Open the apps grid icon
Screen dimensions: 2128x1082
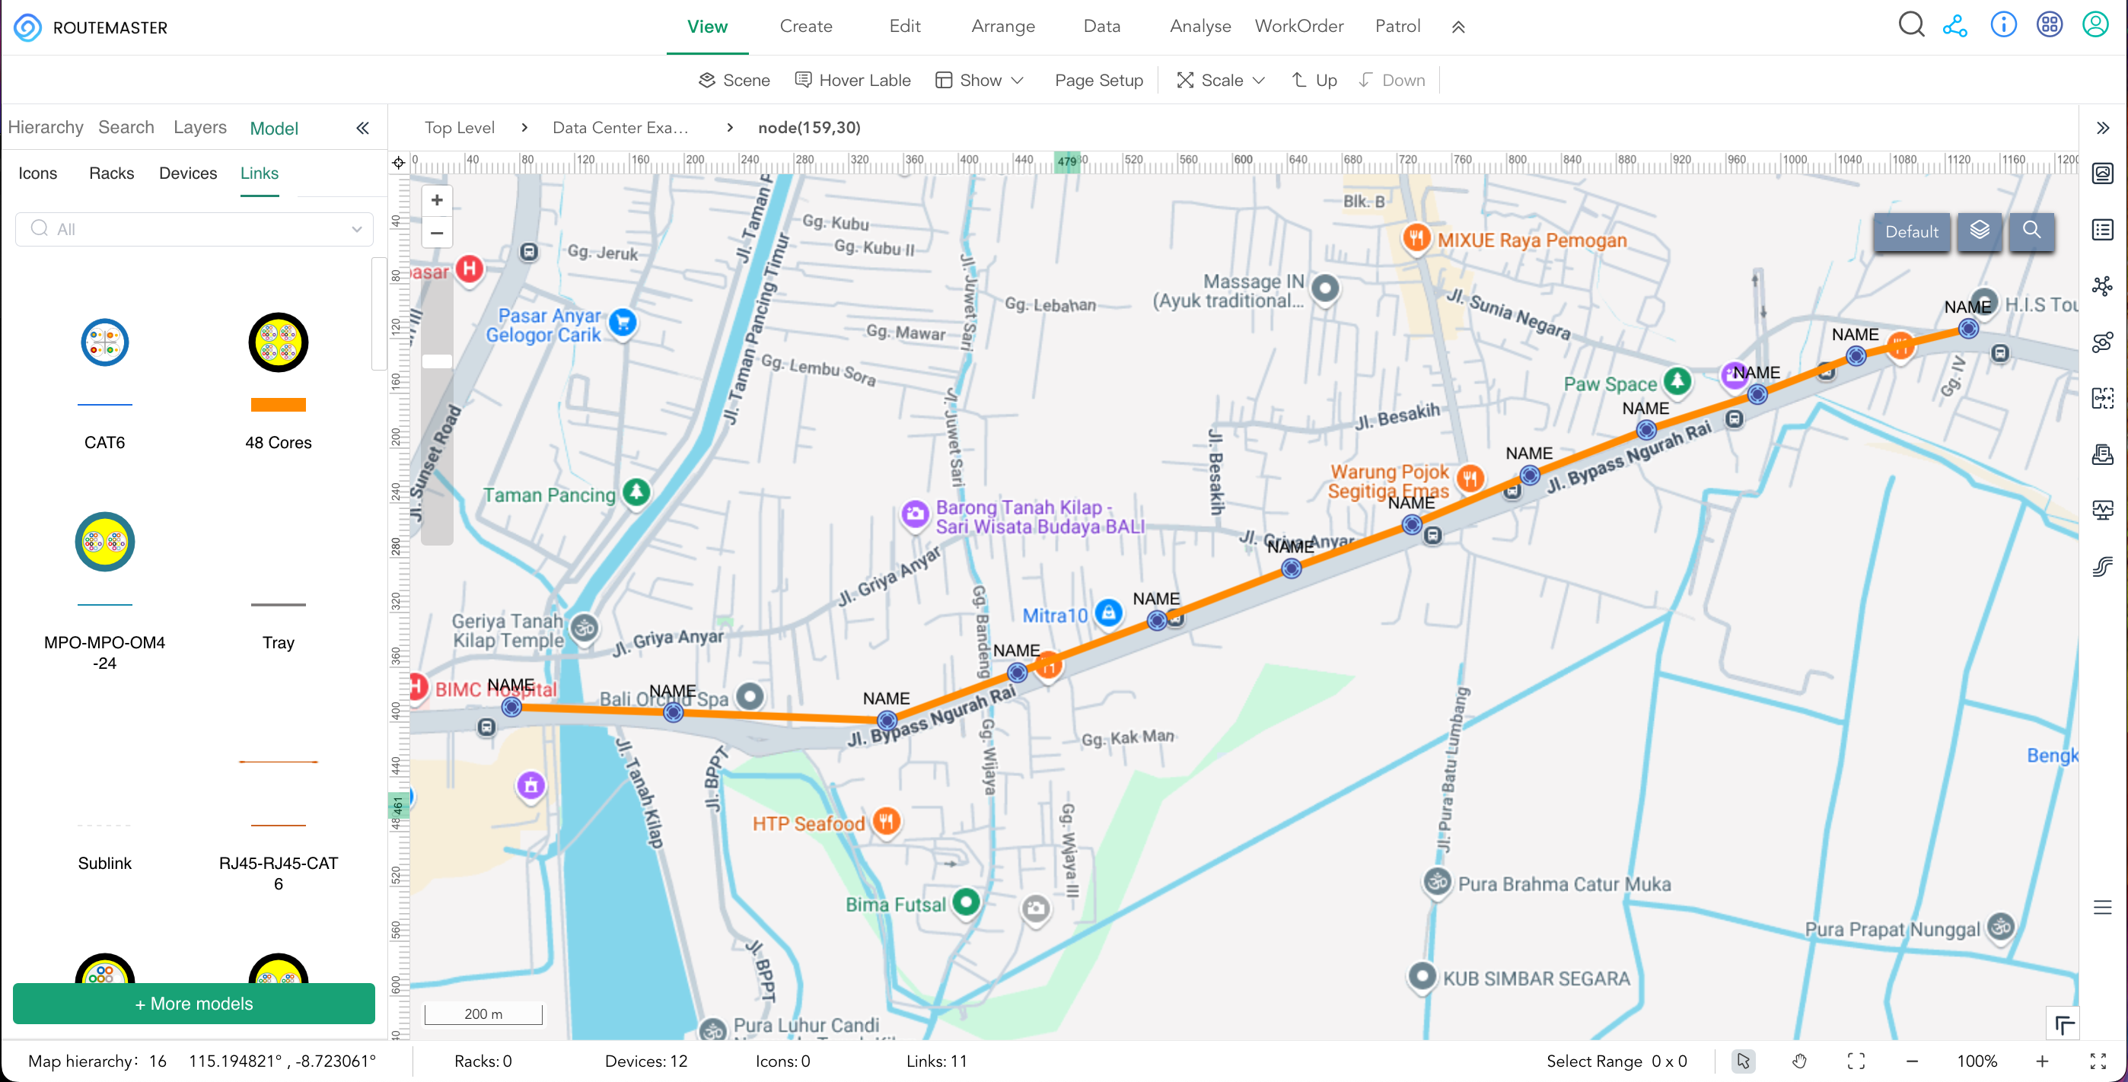[x=2050, y=25]
